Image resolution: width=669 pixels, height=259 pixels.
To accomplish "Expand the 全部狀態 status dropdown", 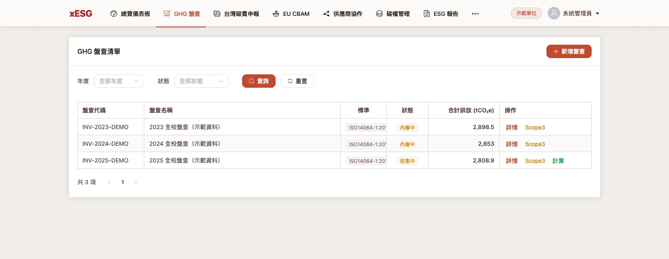I will pyautogui.click(x=202, y=81).
